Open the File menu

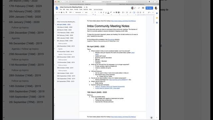tap(61, 10)
